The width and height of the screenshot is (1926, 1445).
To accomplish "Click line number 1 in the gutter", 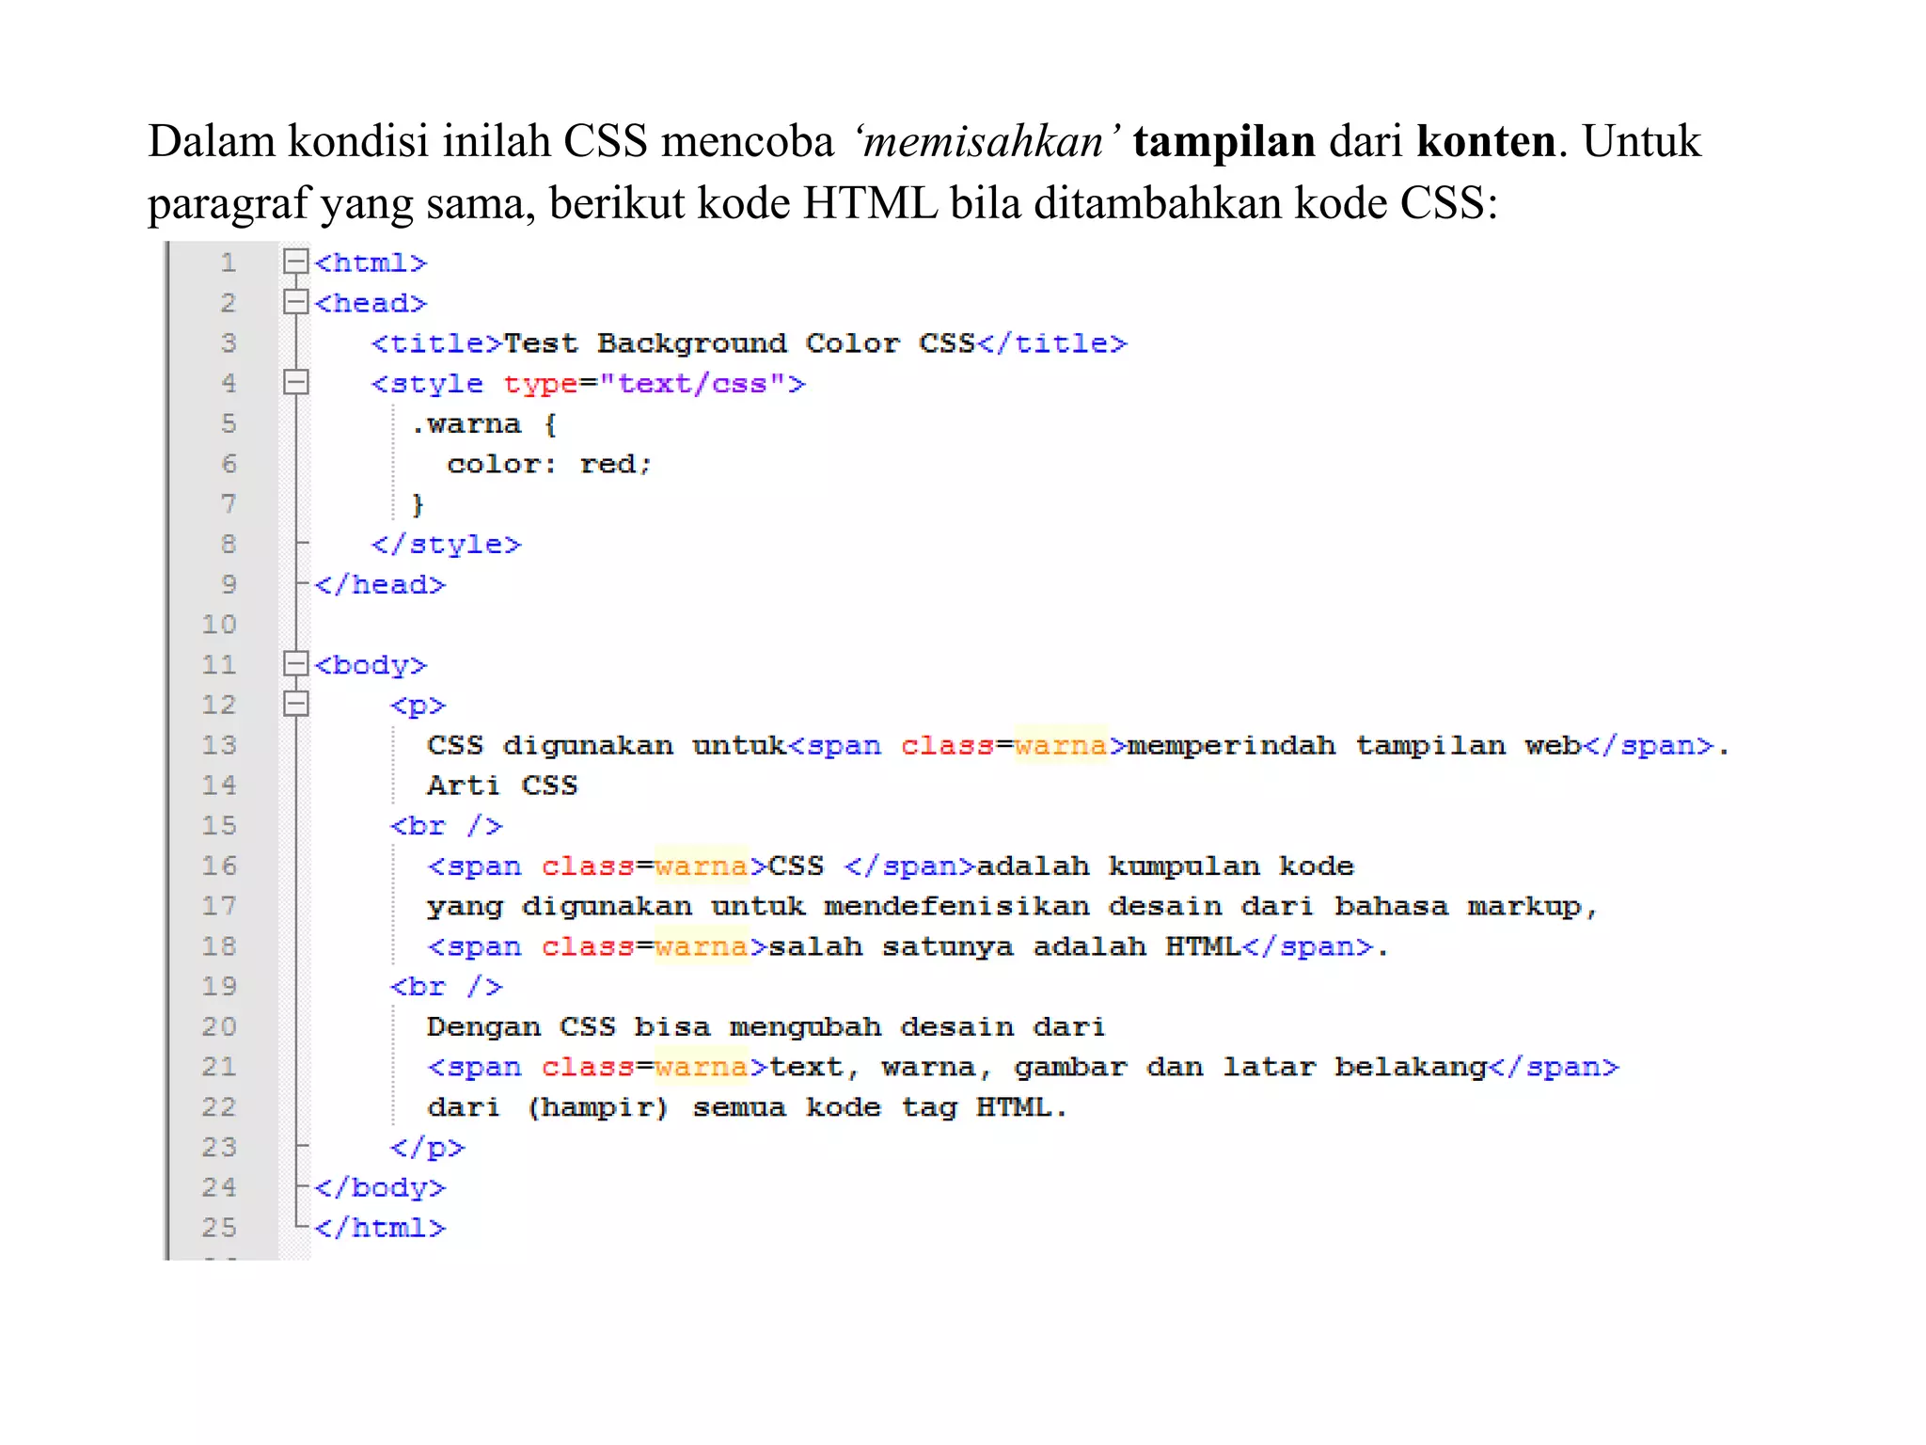I will [228, 262].
